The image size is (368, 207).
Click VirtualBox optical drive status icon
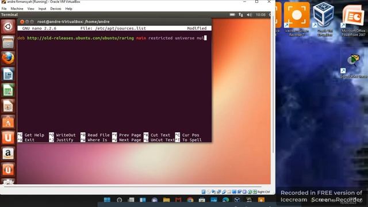208,191
